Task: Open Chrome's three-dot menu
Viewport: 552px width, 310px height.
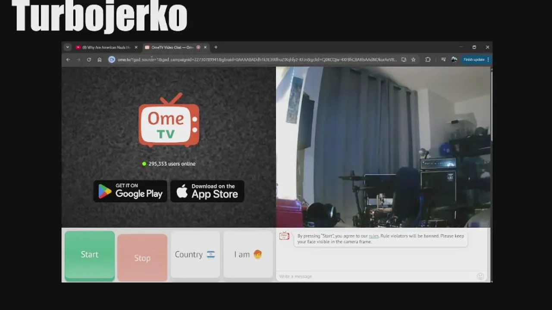Action: click(x=488, y=59)
